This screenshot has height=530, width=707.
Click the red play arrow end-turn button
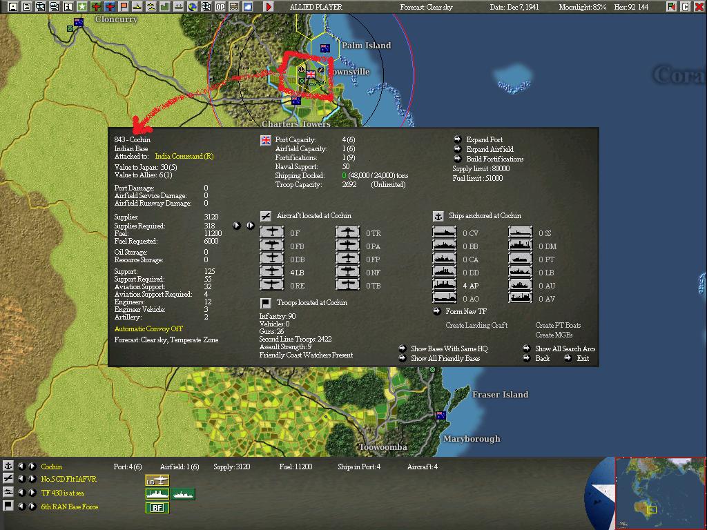[269, 7]
